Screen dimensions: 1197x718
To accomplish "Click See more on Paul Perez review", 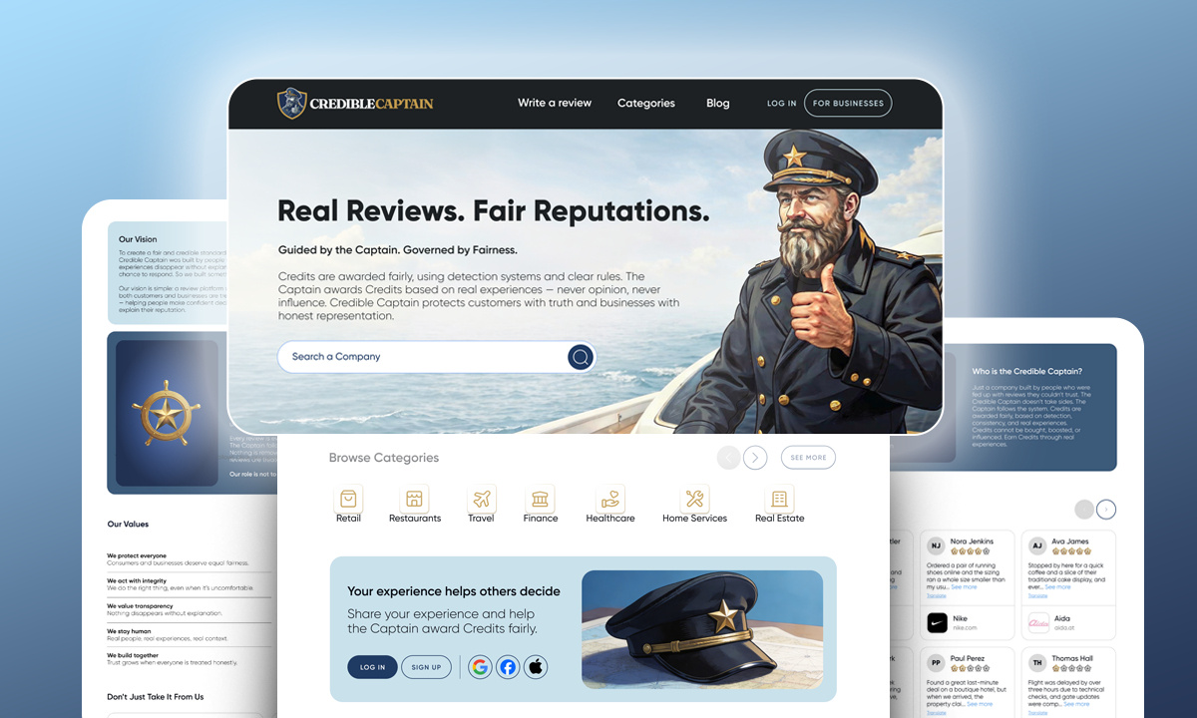I will (x=982, y=704).
